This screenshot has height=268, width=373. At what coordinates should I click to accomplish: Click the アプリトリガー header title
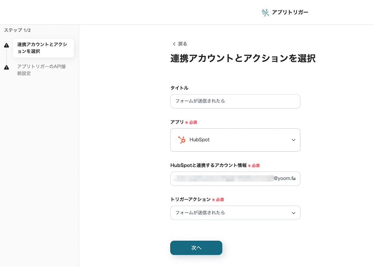pyautogui.click(x=290, y=12)
